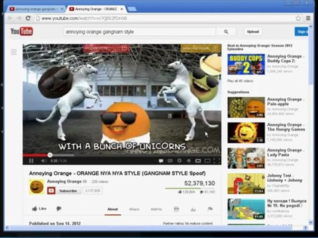Click the flag report icon

tap(210, 209)
